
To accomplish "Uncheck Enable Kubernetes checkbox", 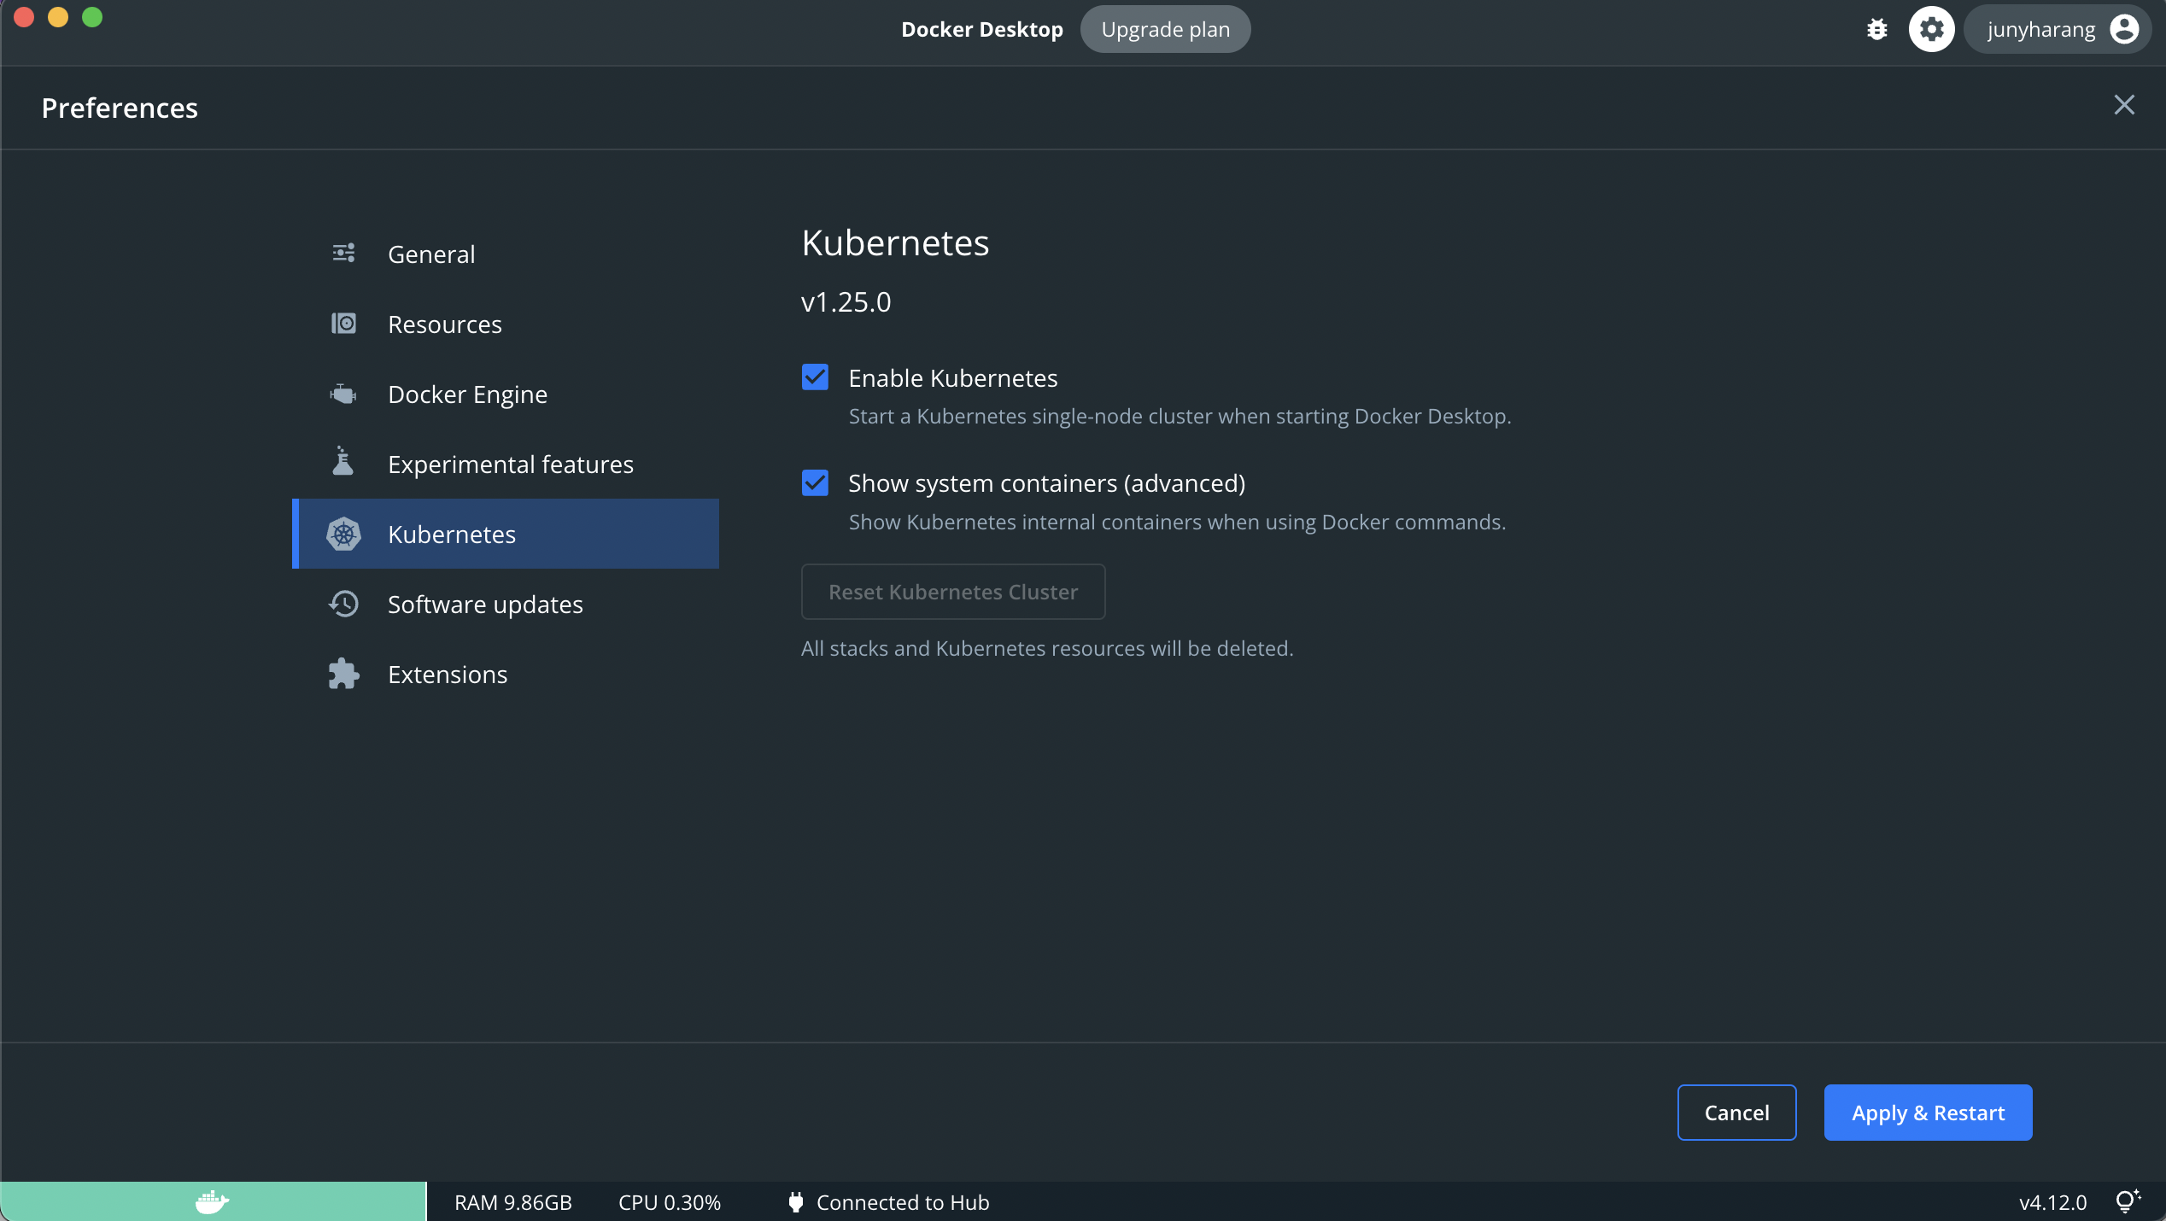I will pyautogui.click(x=815, y=377).
